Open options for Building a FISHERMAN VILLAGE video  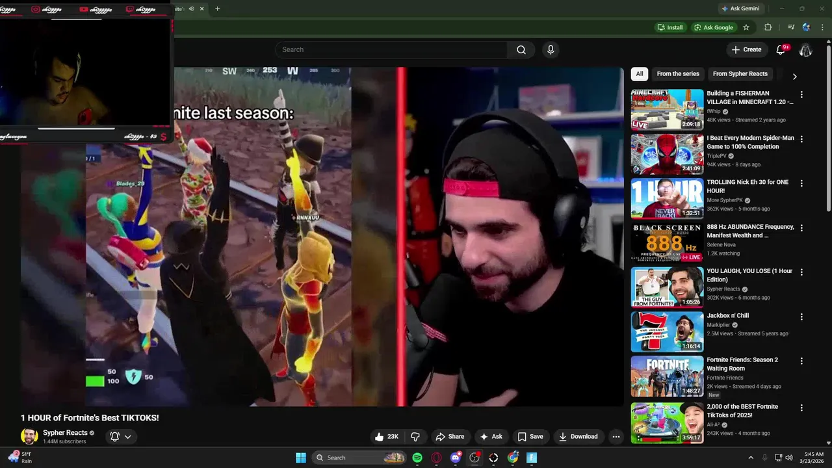[801, 94]
